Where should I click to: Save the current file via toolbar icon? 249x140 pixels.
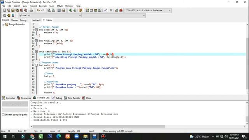click(x=13, y=10)
